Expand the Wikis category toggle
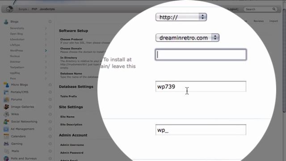This screenshot has height=161, width=286. [50, 114]
